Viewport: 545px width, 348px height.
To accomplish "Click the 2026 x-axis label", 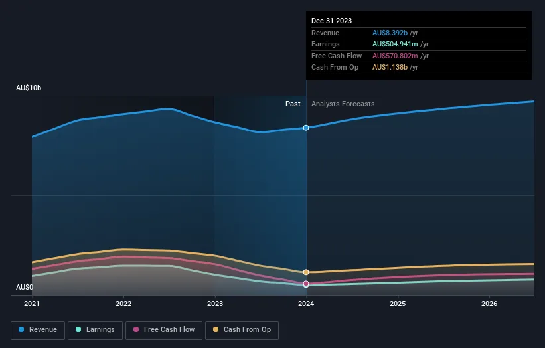I will (x=489, y=304).
